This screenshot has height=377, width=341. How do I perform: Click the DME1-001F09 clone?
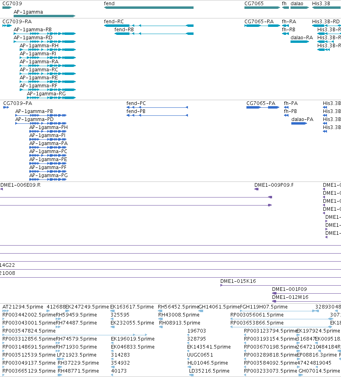coord(307,293)
